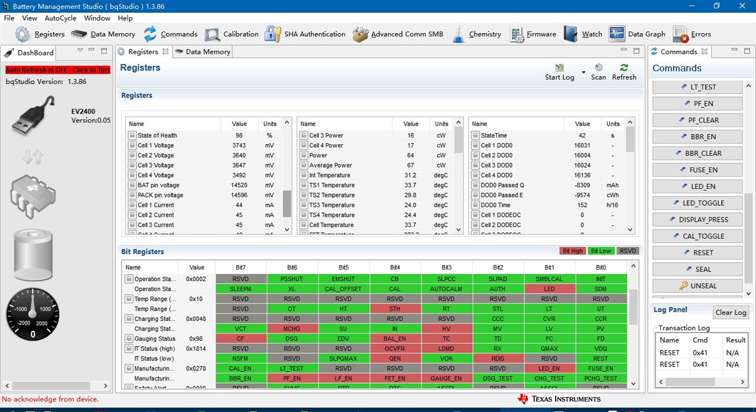
Task: Maximize the DashBoard panel view
Action: 104,50
